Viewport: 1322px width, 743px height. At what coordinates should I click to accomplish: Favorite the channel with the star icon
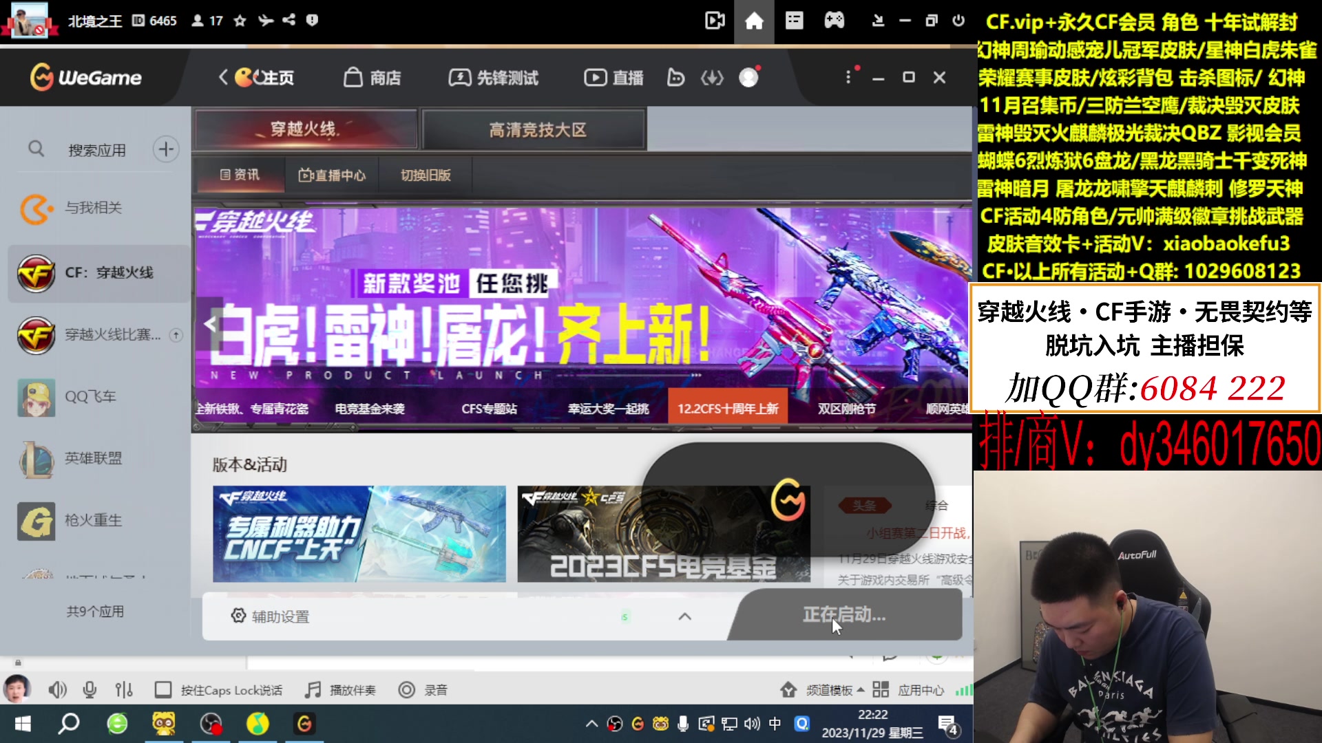pyautogui.click(x=240, y=21)
